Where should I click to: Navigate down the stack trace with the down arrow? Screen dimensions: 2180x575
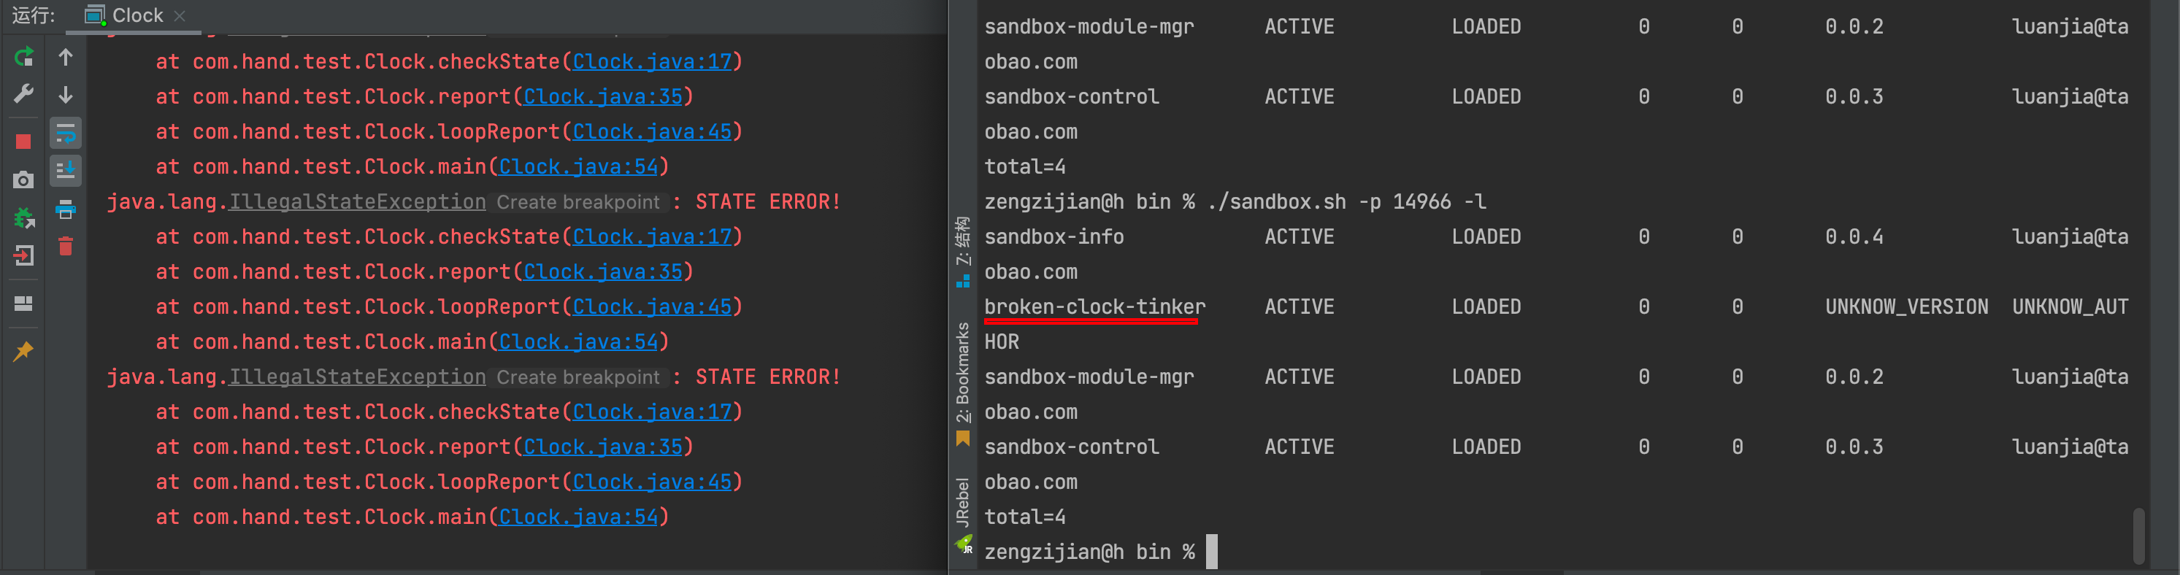coord(66,95)
